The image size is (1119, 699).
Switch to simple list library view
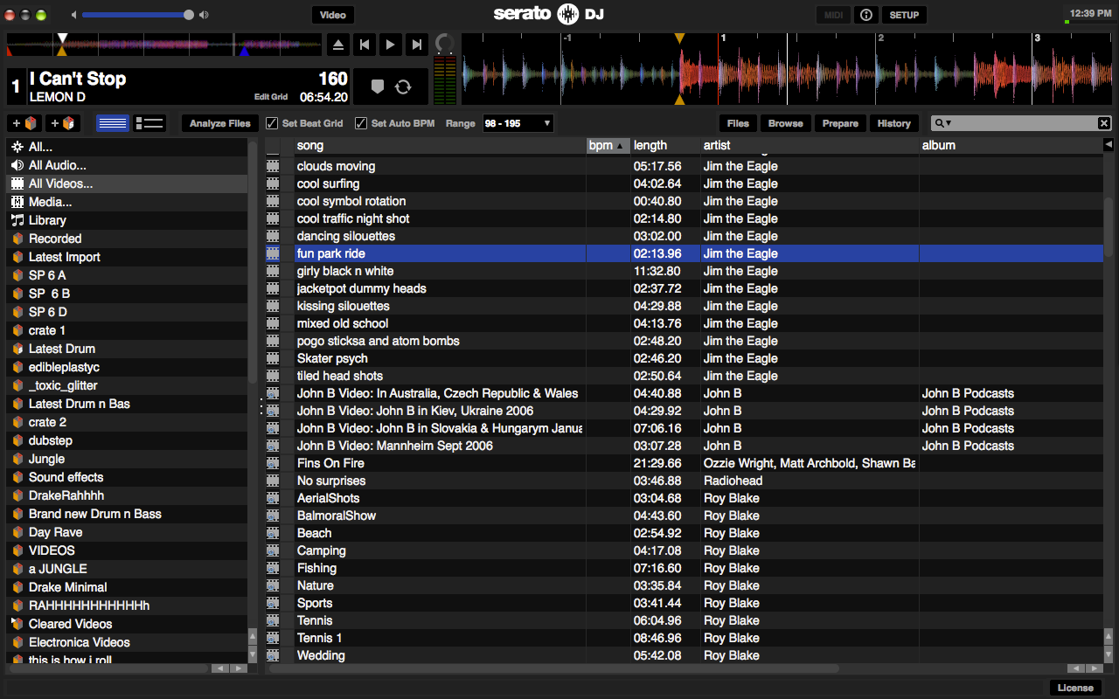113,123
